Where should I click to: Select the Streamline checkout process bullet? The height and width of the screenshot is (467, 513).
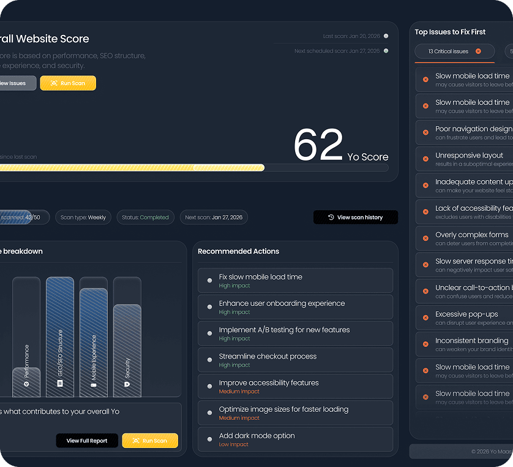210,360
